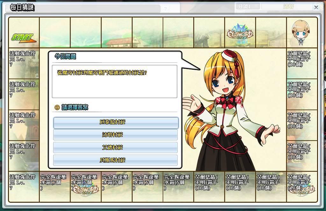Click the potion box tile with the Elsword logo
The image size is (326, 211).
(86, 187)
